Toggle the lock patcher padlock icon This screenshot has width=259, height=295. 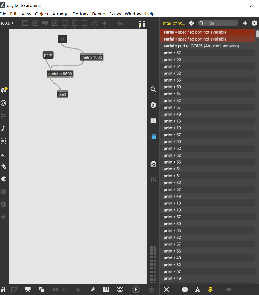3,290
